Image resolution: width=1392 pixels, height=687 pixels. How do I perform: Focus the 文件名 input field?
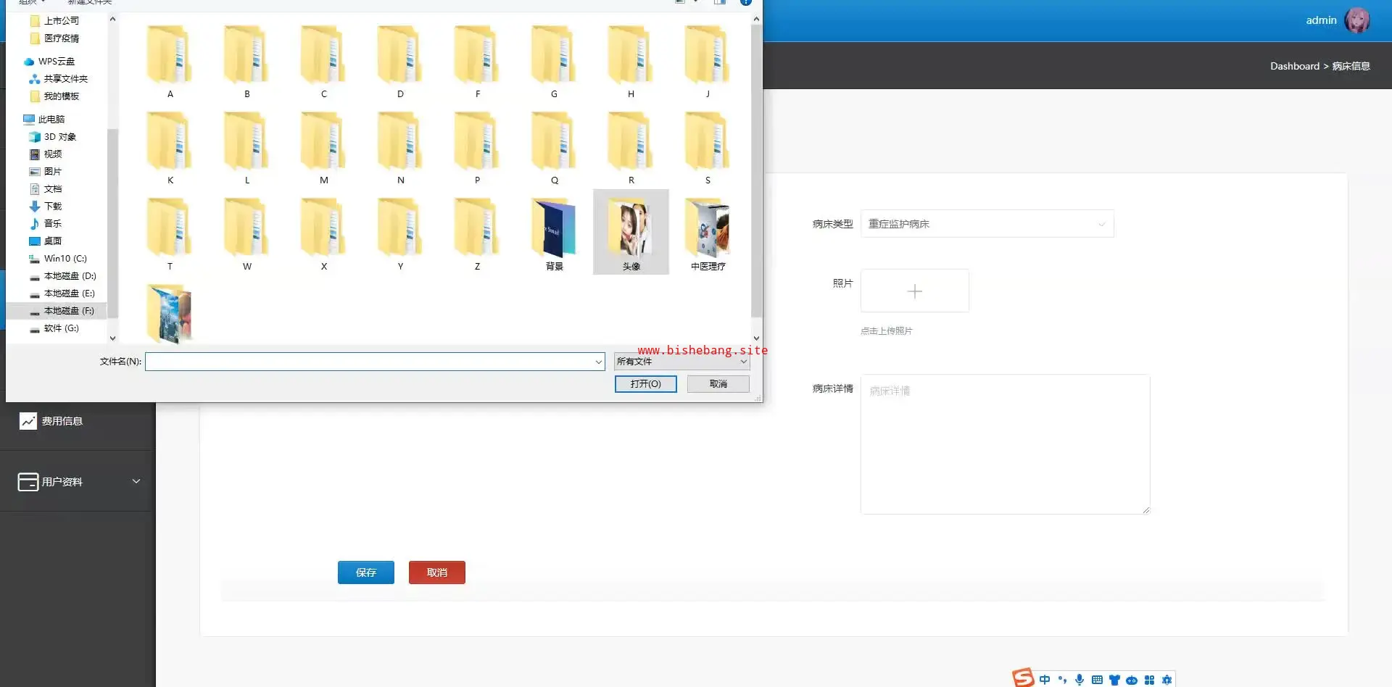point(375,362)
